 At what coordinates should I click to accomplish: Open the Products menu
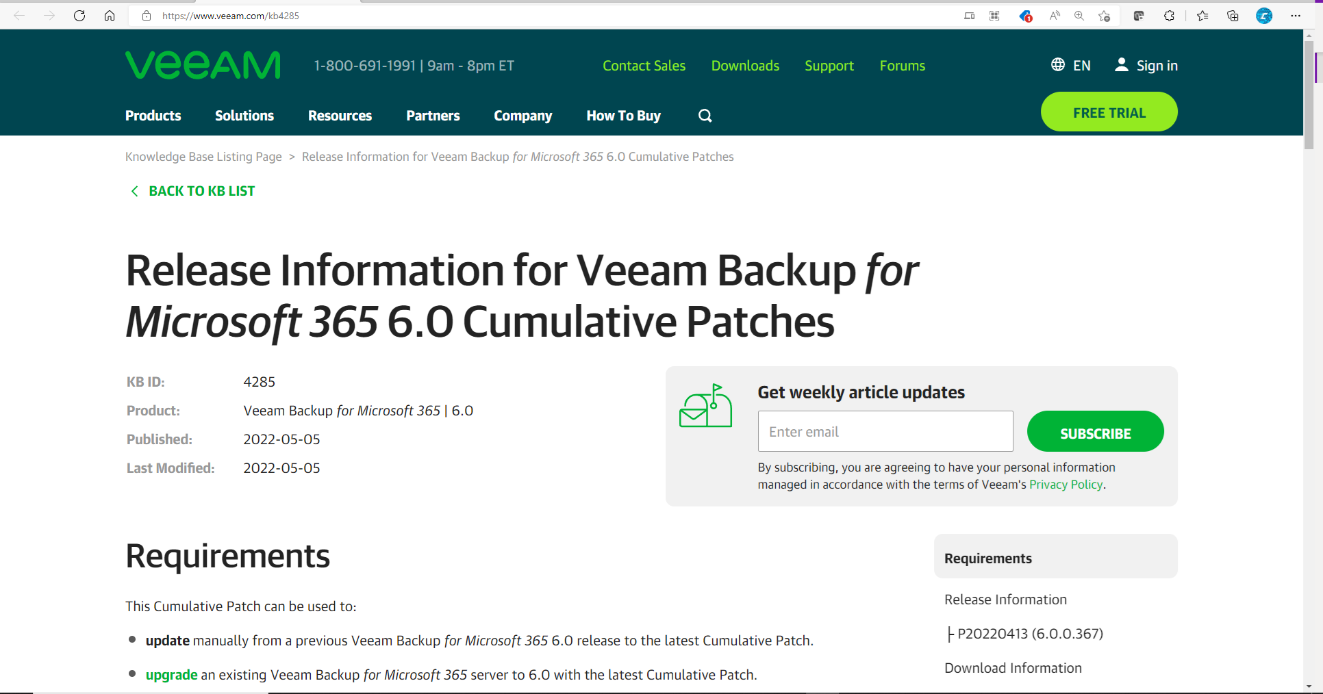pyautogui.click(x=153, y=116)
